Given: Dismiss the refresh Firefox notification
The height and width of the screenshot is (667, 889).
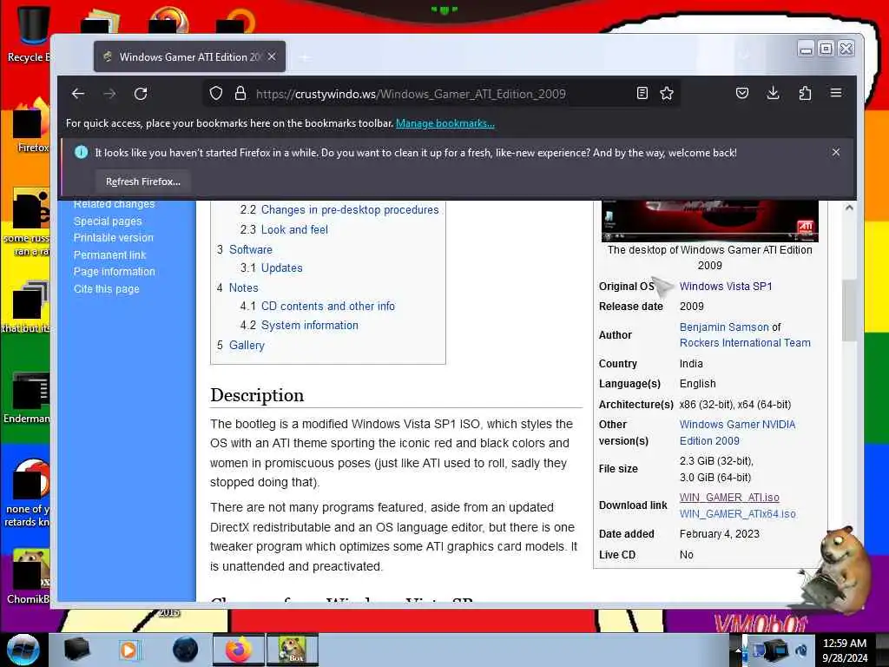Looking at the screenshot, I should coord(836,152).
